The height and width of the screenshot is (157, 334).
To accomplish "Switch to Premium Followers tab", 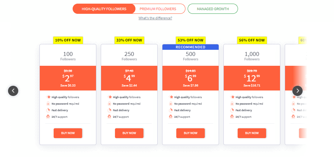I will tap(158, 9).
